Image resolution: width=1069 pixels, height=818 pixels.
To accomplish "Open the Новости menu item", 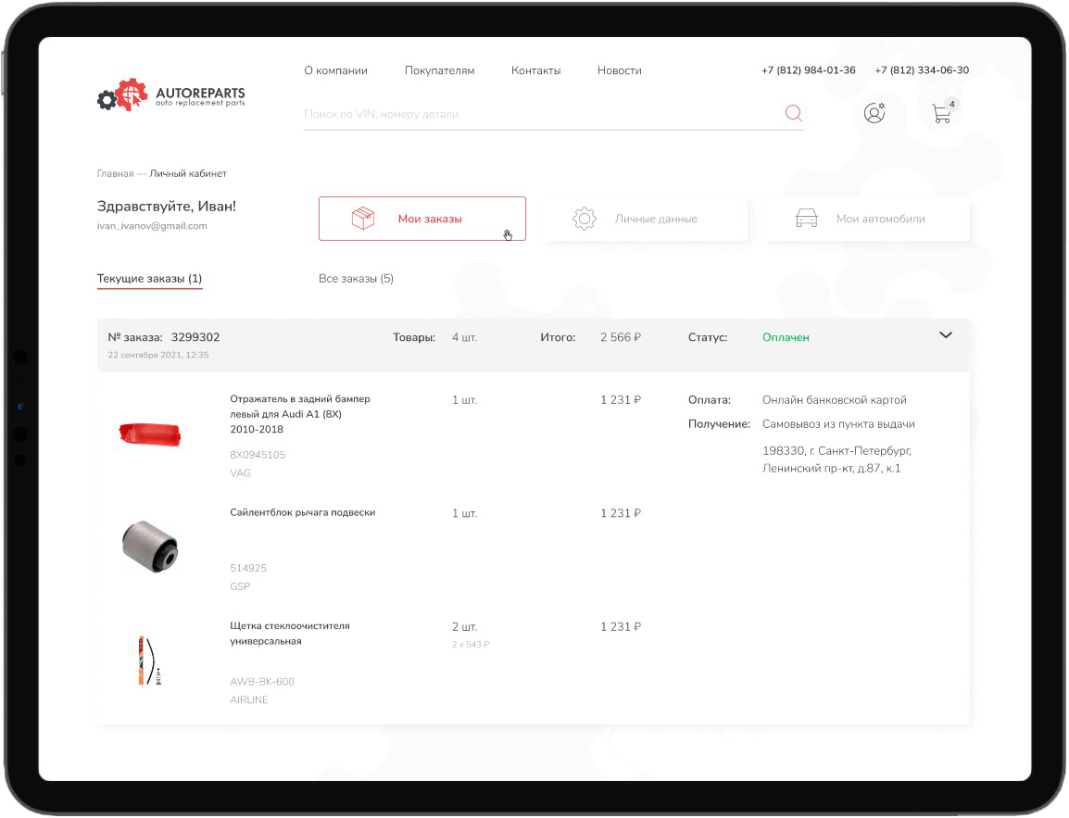I will point(619,70).
